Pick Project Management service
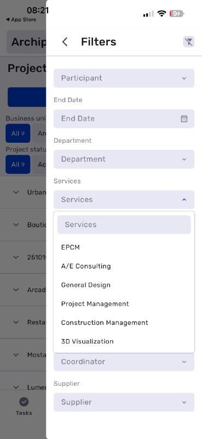The height and width of the screenshot is (439, 202). [x=95, y=304]
